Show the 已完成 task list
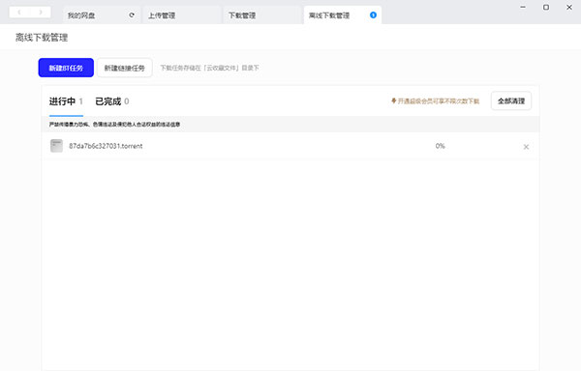This screenshot has width=581, height=371. 112,101
